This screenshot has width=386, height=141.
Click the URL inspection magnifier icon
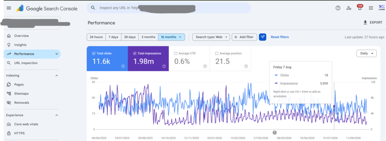click(x=9, y=63)
